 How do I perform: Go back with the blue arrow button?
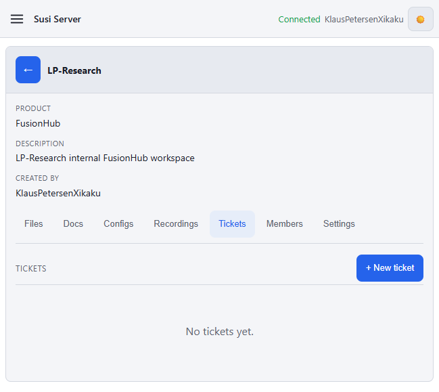point(28,70)
